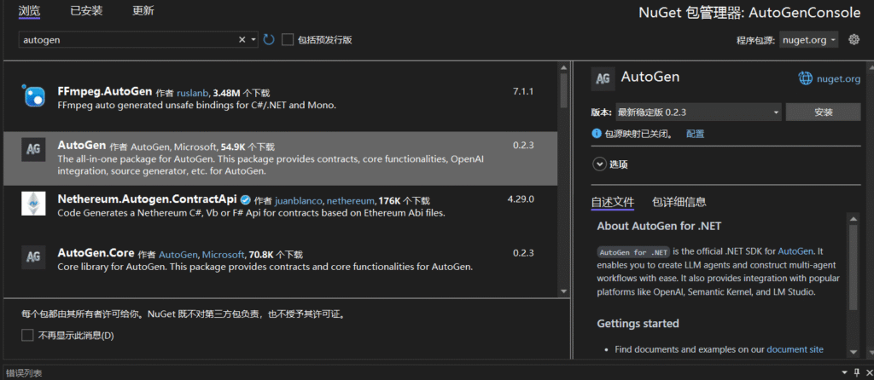Click the FFmpeg.AutoGen package icon
The width and height of the screenshot is (874, 380).
(x=33, y=95)
